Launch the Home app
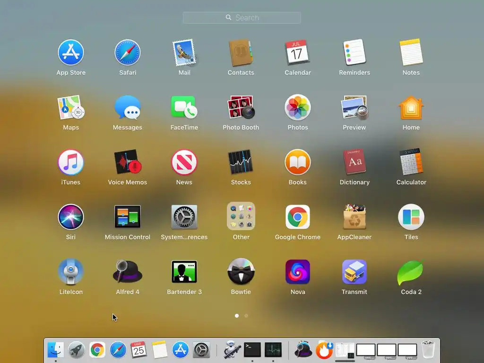Screen dimensions: 484x363 pos(411,107)
